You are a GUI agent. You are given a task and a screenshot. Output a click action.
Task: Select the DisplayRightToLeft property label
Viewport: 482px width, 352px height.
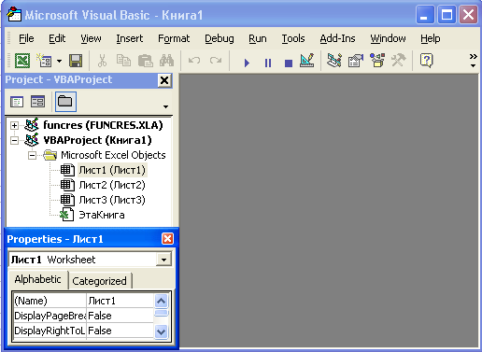(x=50, y=331)
